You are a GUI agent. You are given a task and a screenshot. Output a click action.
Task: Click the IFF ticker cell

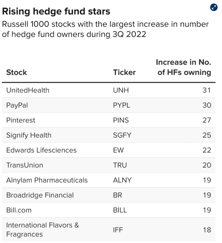pyautogui.click(x=118, y=230)
